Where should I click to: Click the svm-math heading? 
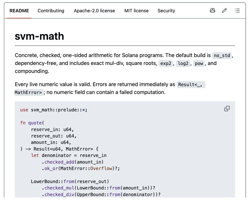point(39,36)
